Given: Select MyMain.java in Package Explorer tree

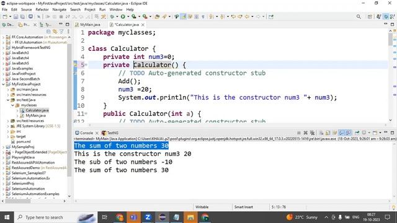Looking at the screenshot, I should point(35,116).
